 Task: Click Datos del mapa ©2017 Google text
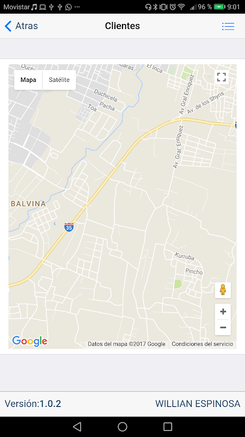(126, 344)
